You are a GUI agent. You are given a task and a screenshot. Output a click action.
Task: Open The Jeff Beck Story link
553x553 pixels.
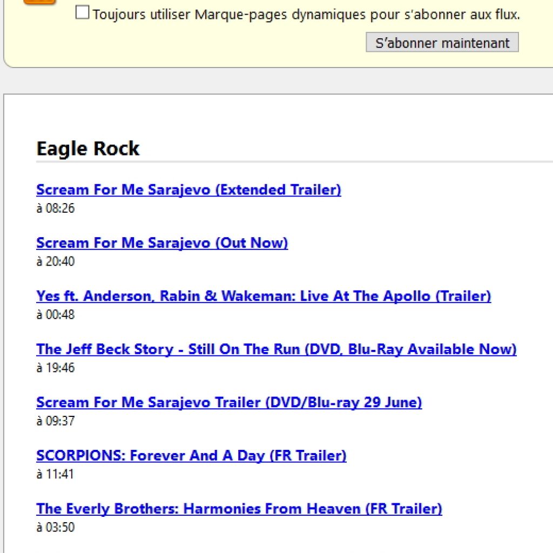coord(276,349)
